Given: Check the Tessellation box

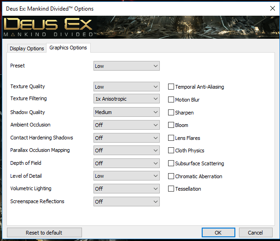Looking at the screenshot, I should [x=171, y=189].
